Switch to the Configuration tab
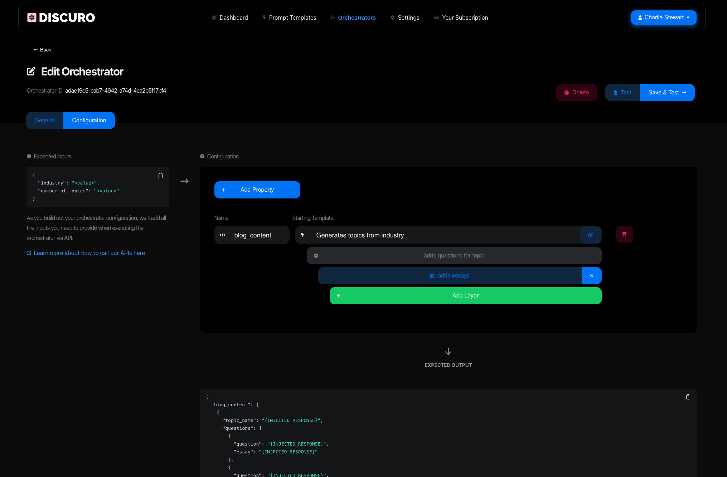 point(89,120)
